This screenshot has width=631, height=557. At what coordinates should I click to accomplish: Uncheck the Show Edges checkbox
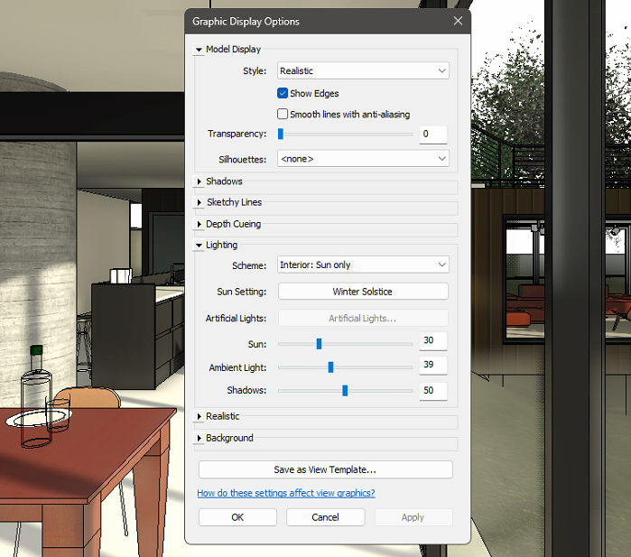283,93
